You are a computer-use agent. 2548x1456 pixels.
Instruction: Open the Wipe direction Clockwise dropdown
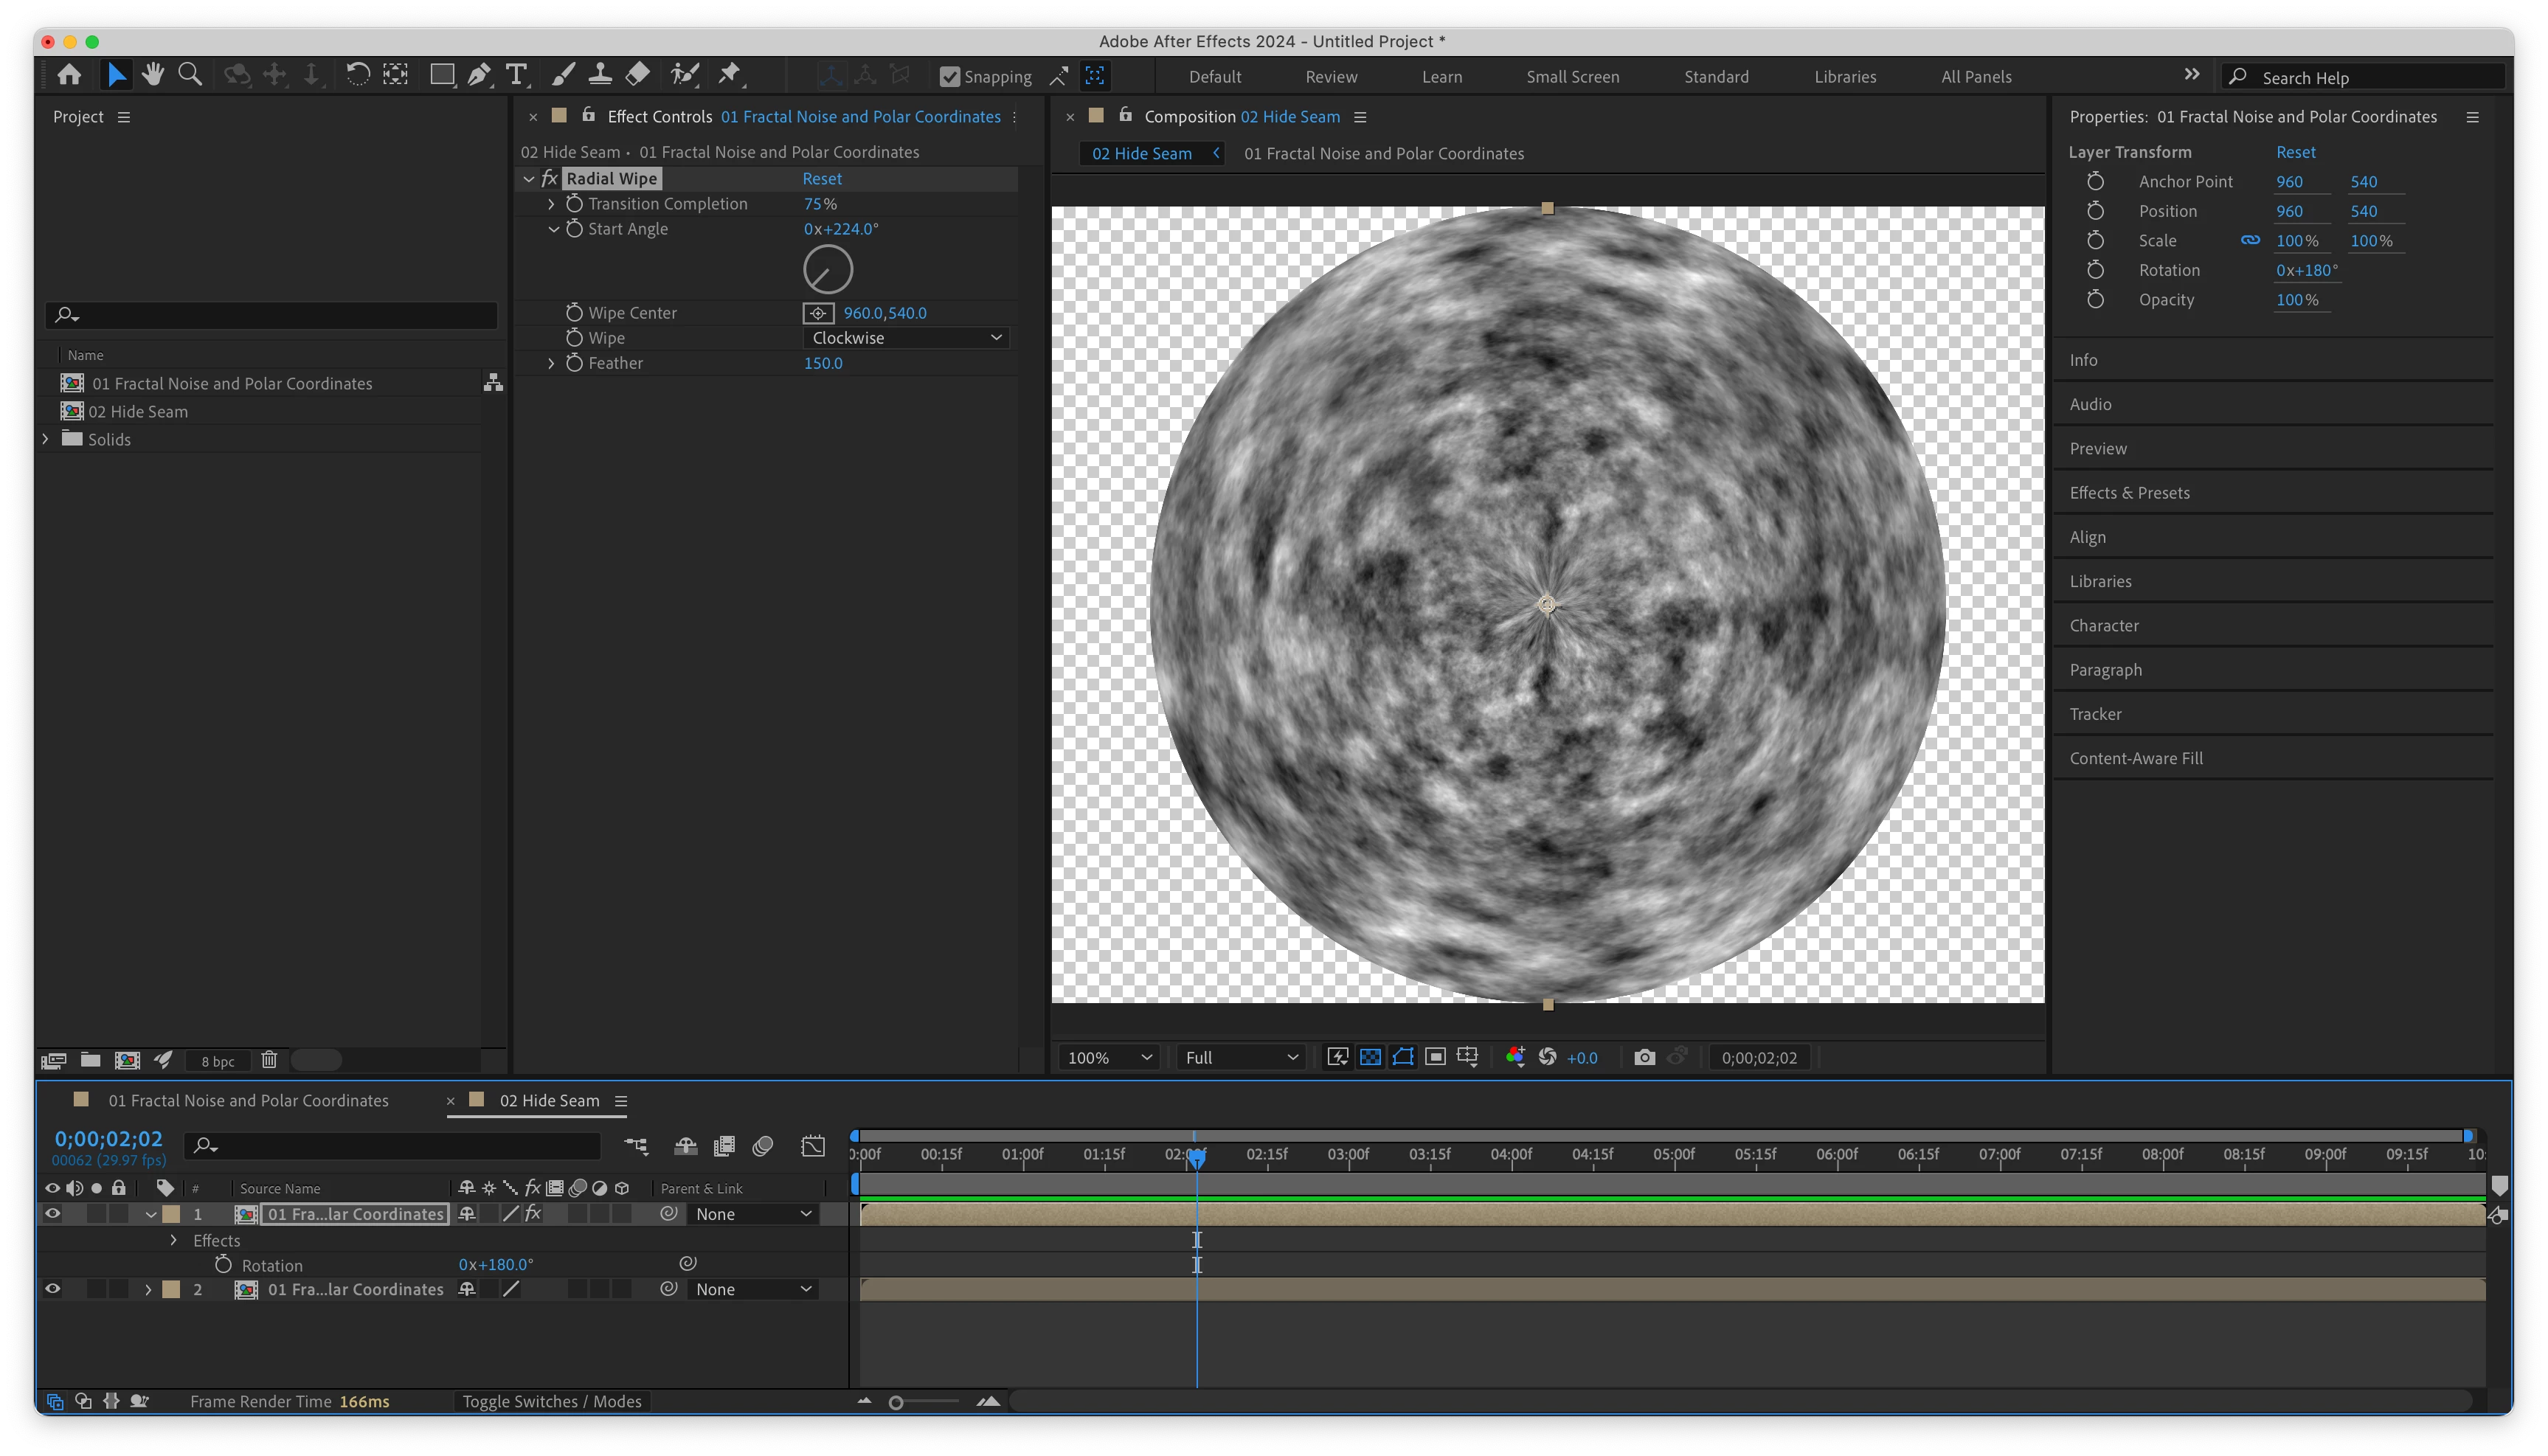[906, 338]
